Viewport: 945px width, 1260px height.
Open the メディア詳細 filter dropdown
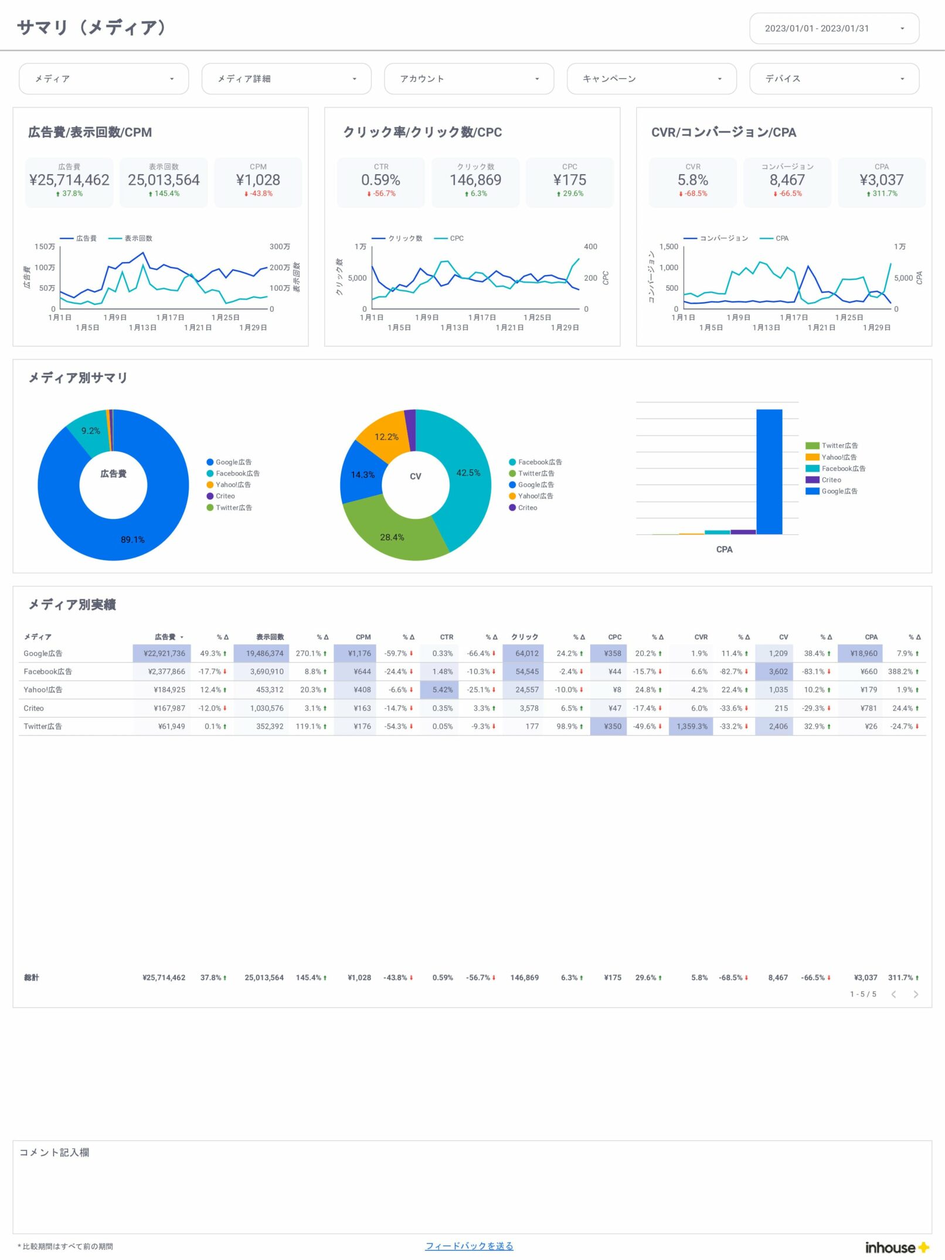point(286,79)
